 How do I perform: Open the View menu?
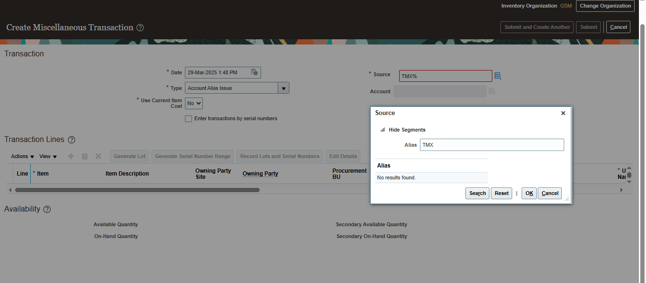click(48, 156)
